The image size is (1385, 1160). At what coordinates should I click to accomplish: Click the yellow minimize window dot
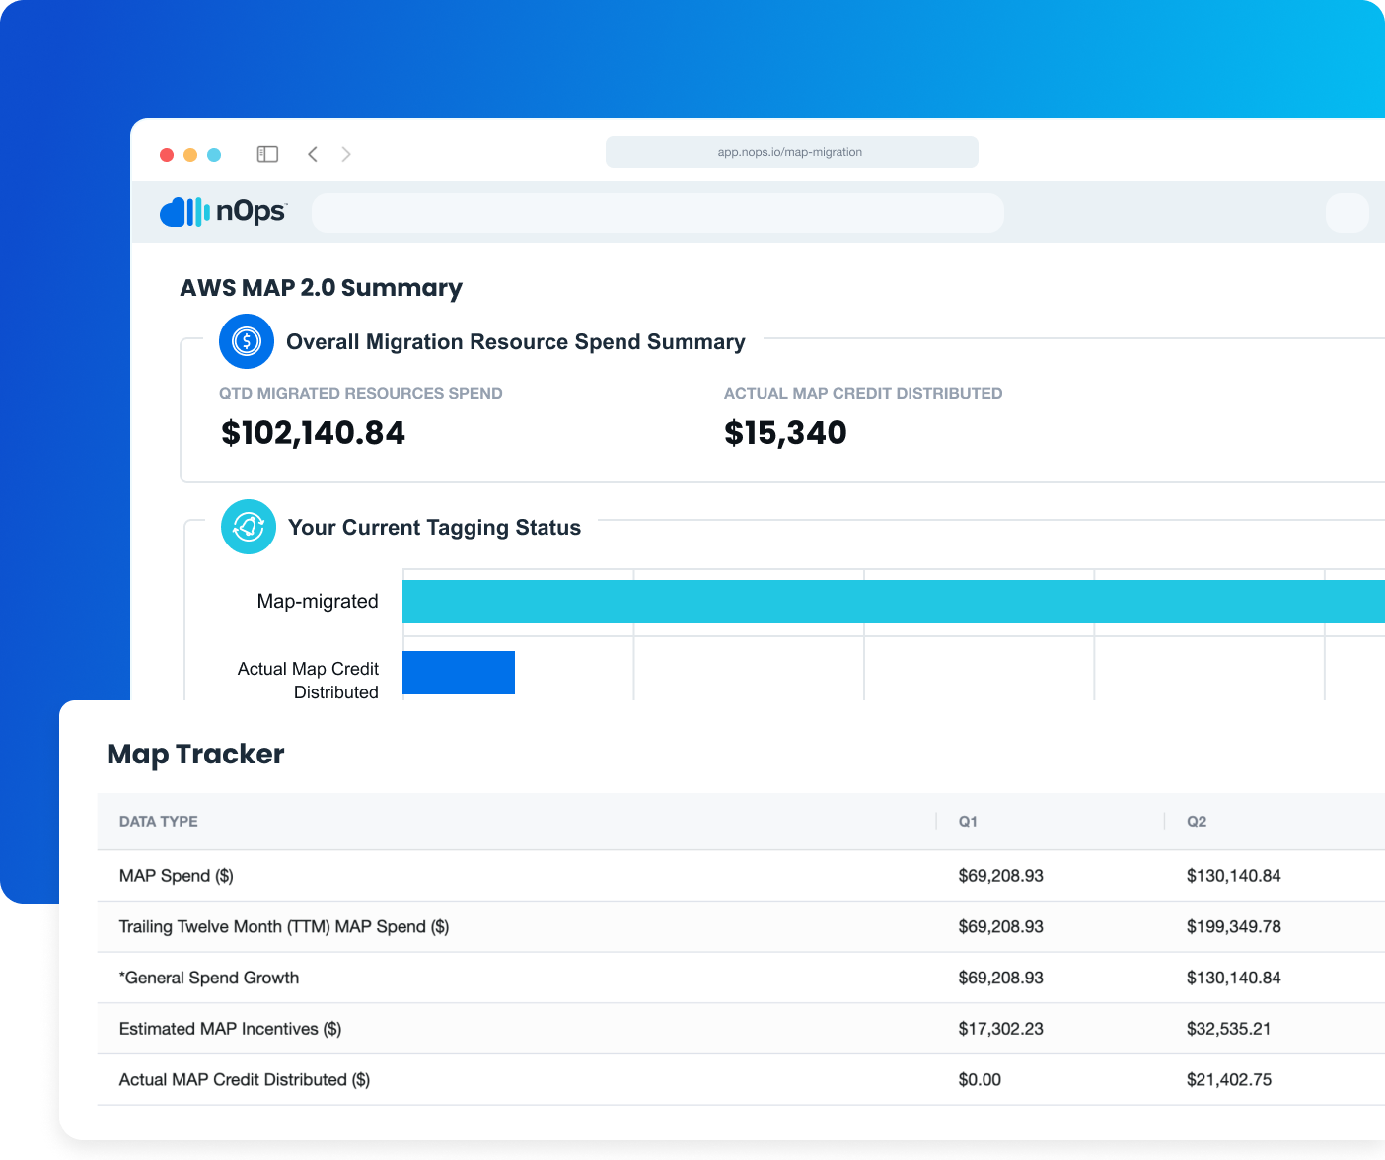[190, 155]
